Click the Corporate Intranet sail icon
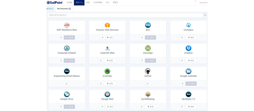This screenshot has height=111, width=254. 67,48
